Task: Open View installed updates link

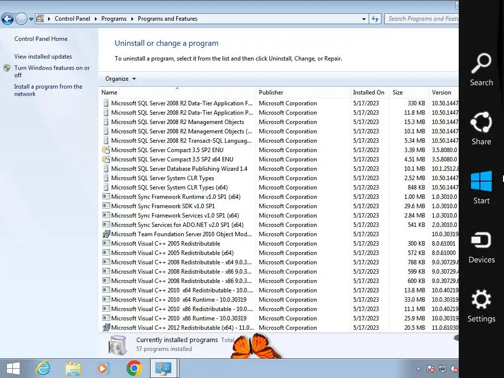Action: pos(43,56)
